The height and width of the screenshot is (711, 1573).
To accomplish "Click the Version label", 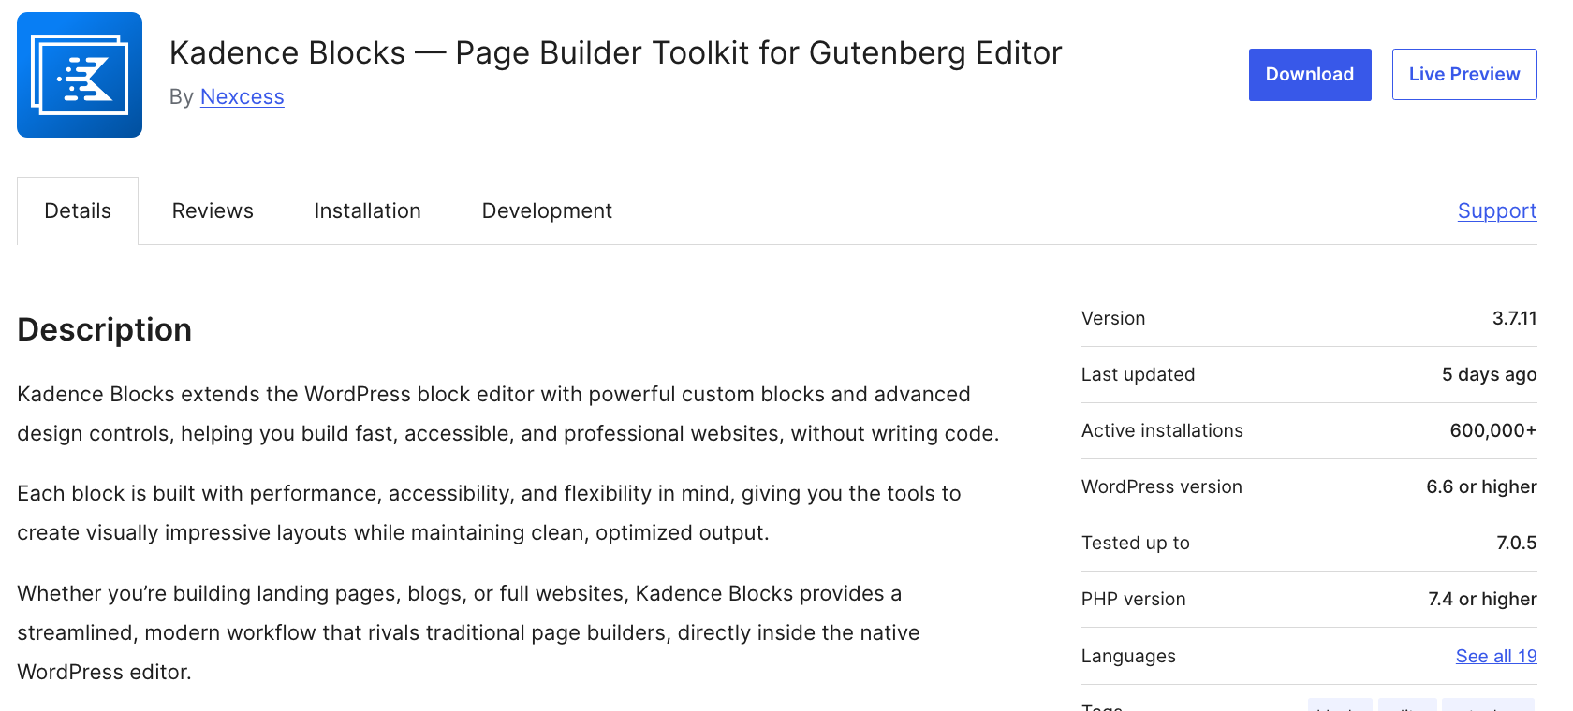I will pyautogui.click(x=1113, y=318).
